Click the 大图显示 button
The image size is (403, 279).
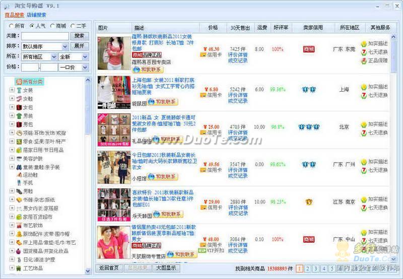166,268
